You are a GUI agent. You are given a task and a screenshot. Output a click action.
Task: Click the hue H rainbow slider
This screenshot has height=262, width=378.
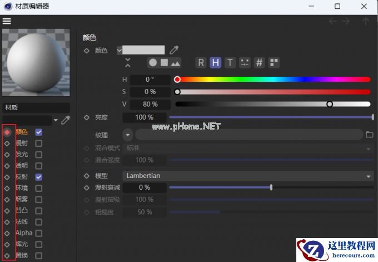point(272,80)
